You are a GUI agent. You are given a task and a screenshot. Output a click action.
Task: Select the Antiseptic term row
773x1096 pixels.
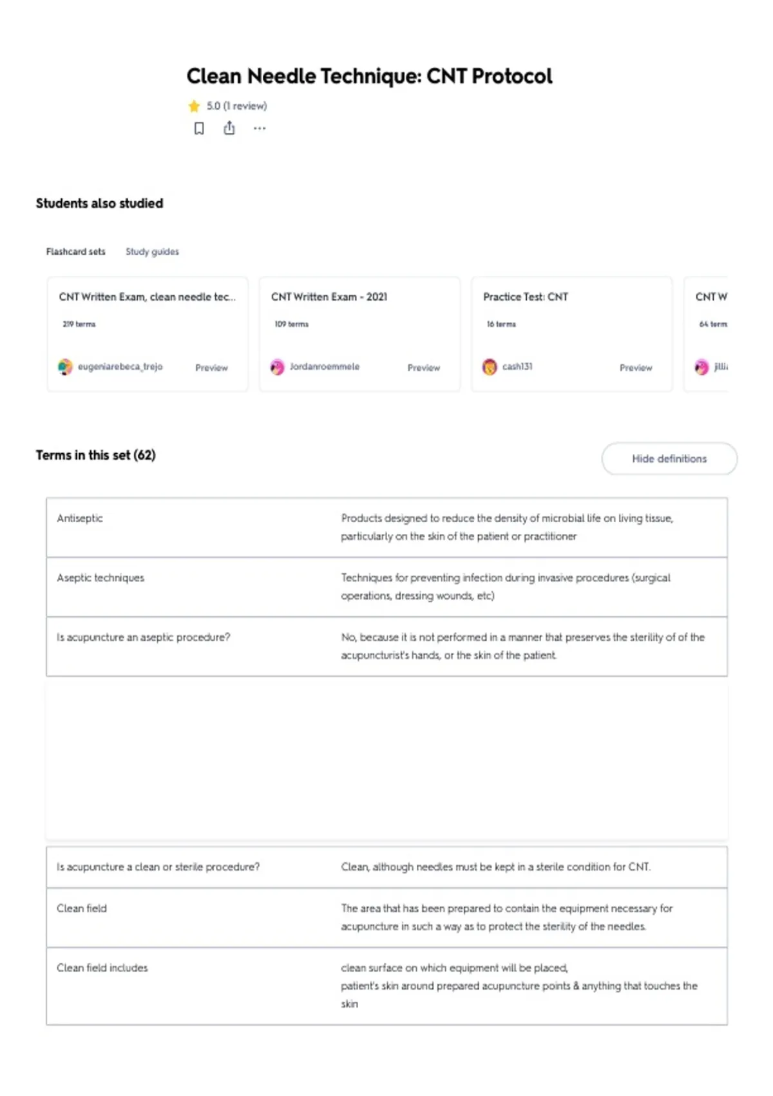[x=386, y=527]
